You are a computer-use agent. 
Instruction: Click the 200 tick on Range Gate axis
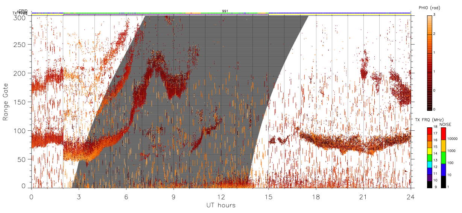click(20, 73)
